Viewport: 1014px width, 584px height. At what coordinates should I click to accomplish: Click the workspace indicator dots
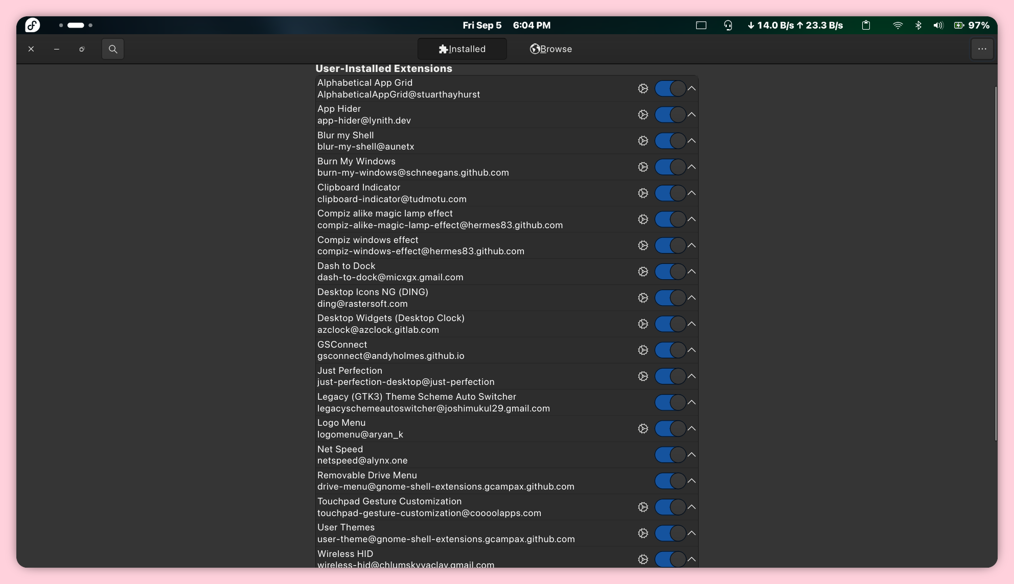pyautogui.click(x=76, y=25)
